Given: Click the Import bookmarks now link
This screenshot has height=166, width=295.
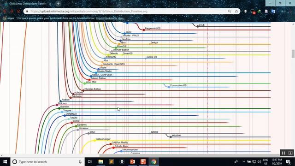Looking at the screenshot, I should 109,18.
